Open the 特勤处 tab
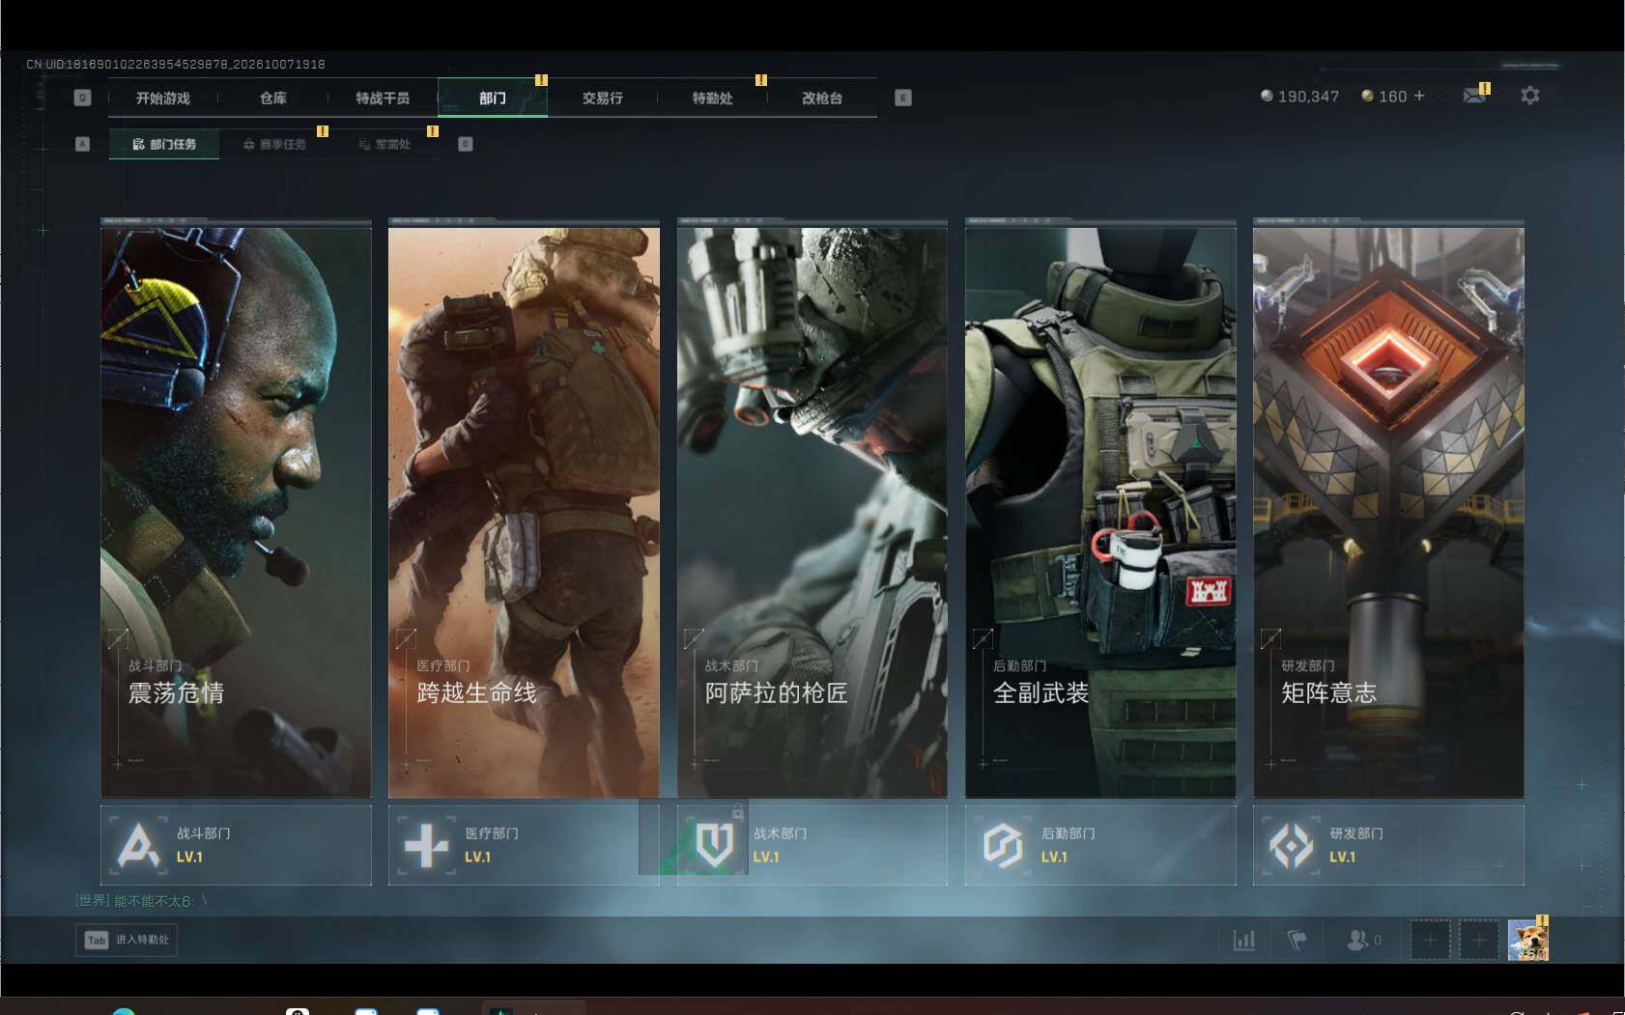This screenshot has width=1625, height=1015. [712, 99]
